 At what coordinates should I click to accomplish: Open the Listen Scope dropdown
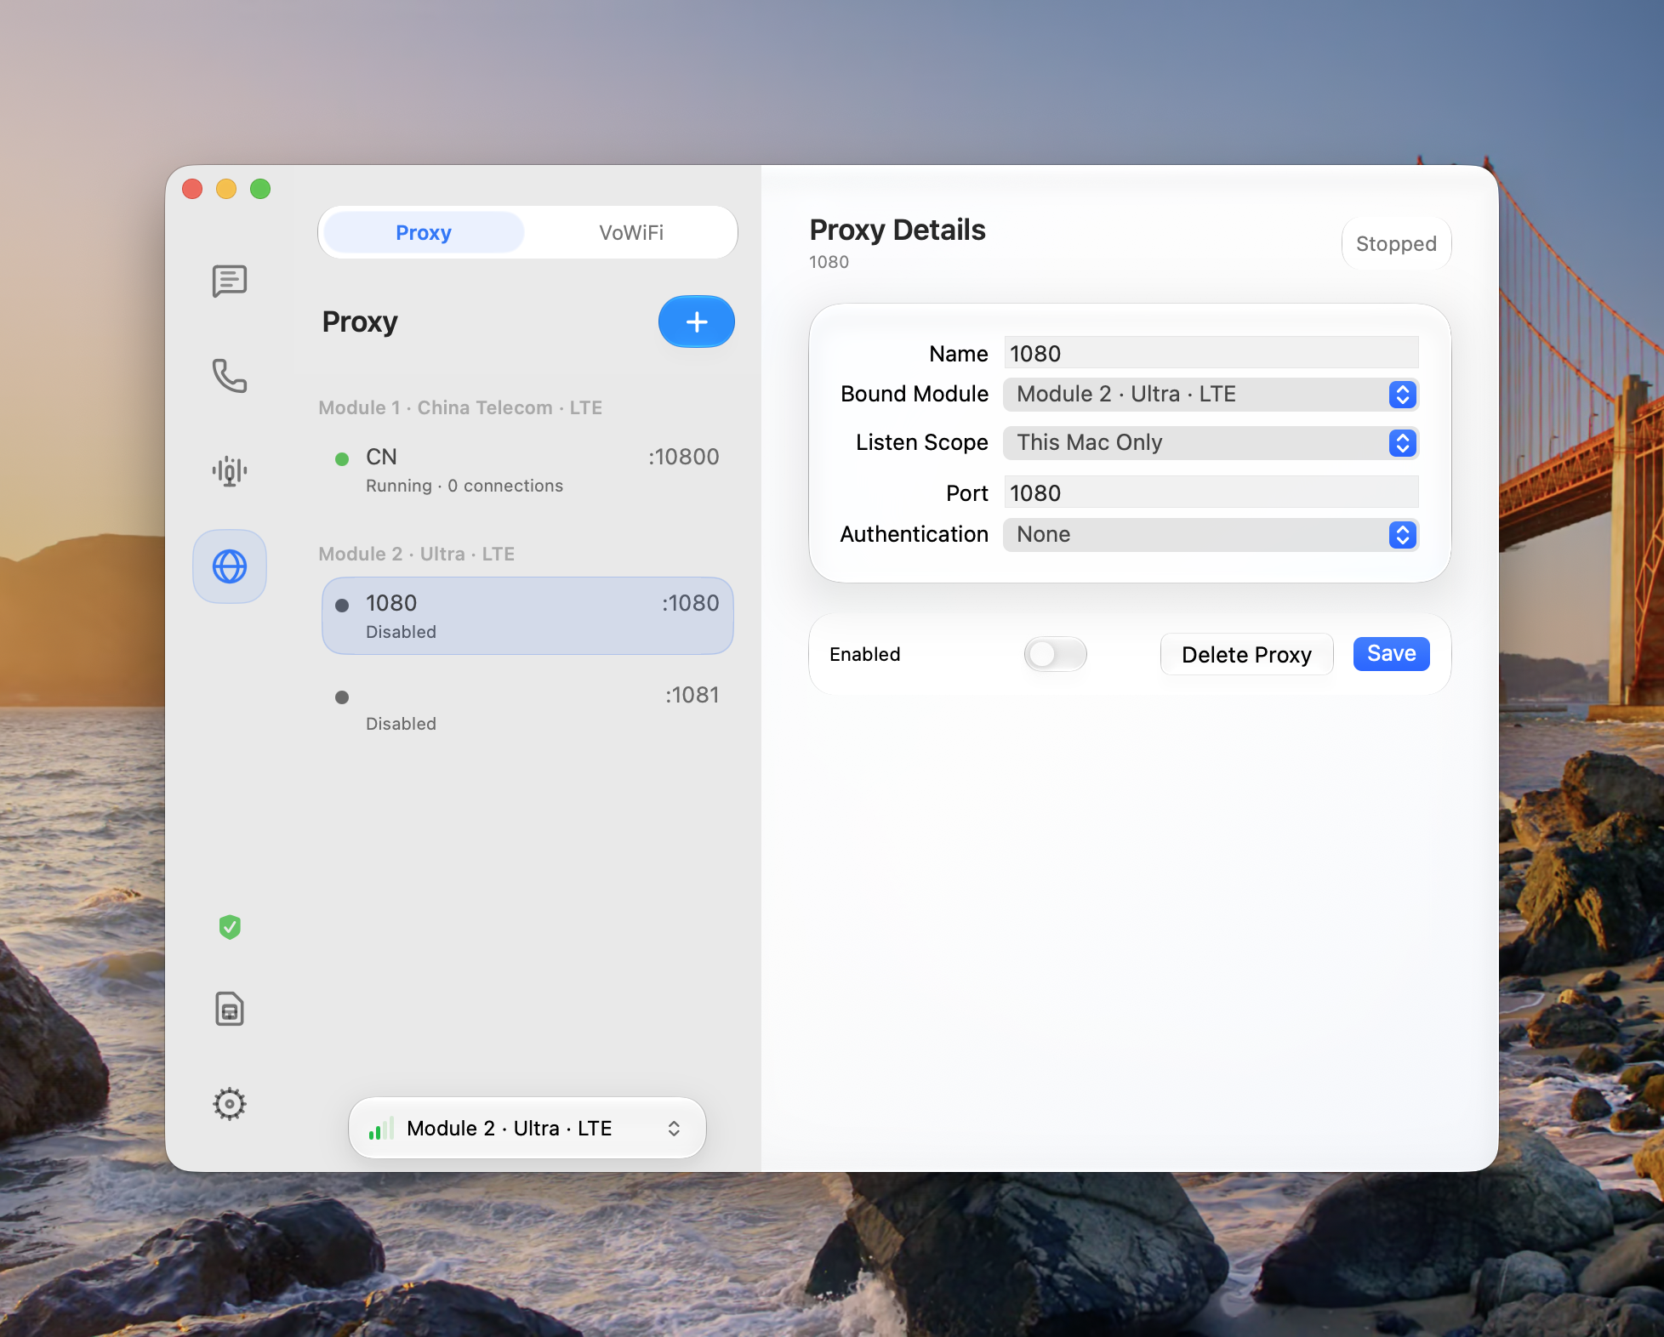tap(1211, 443)
